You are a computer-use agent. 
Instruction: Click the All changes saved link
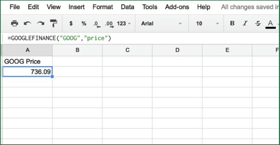(250, 7)
